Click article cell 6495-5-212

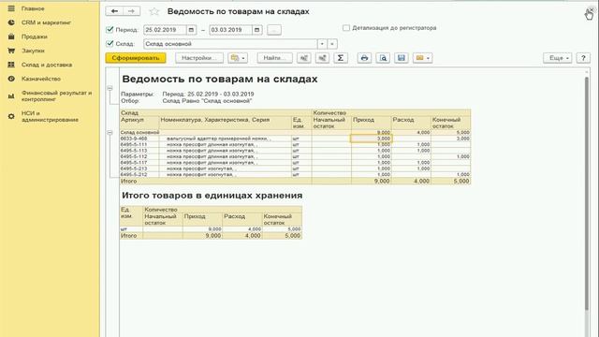click(139, 175)
